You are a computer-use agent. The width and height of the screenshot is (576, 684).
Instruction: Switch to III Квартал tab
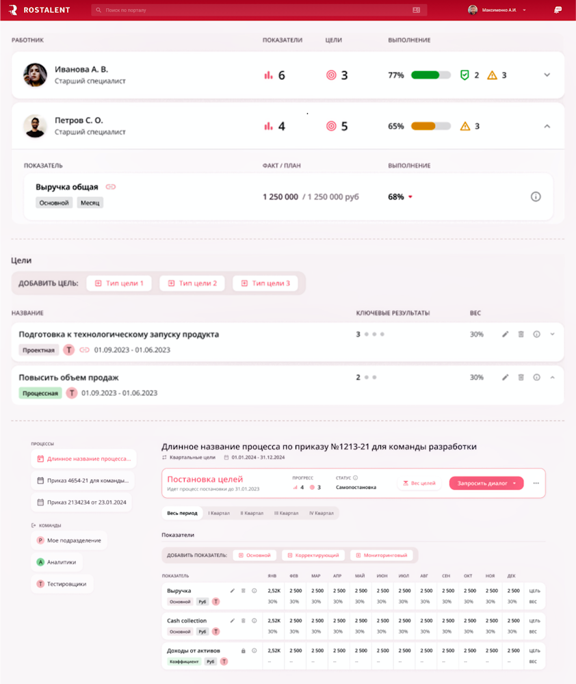286,513
